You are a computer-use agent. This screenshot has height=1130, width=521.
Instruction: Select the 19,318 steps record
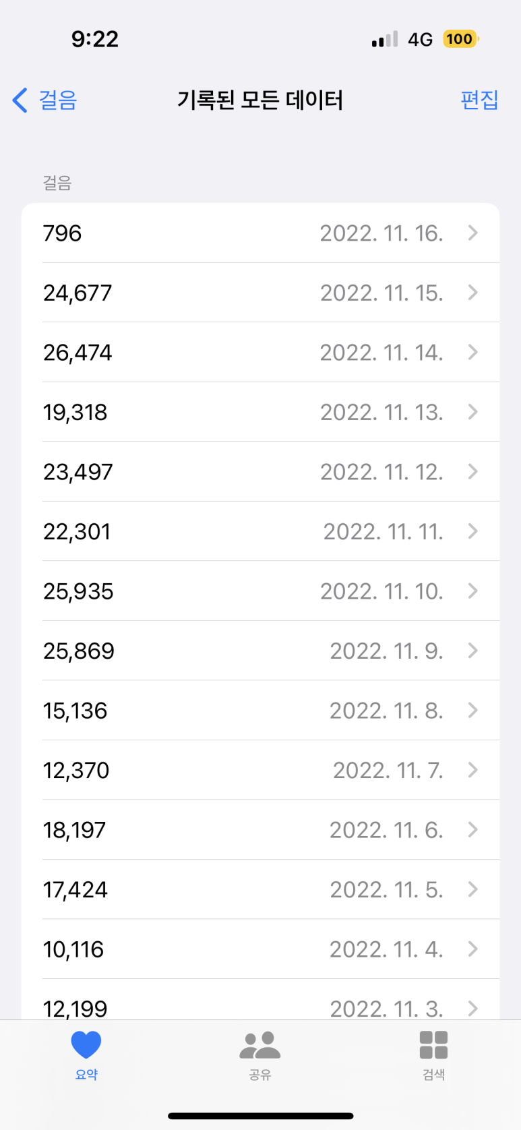(x=260, y=412)
